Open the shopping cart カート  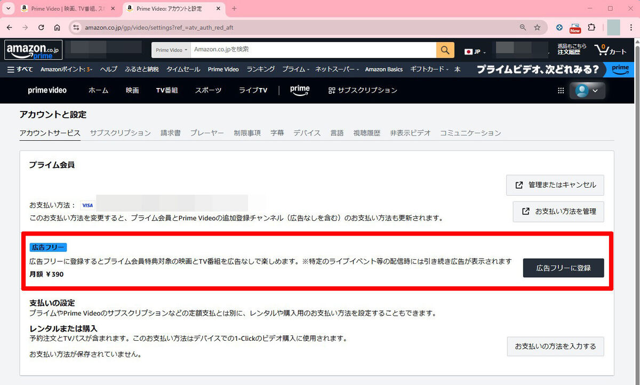click(x=611, y=50)
